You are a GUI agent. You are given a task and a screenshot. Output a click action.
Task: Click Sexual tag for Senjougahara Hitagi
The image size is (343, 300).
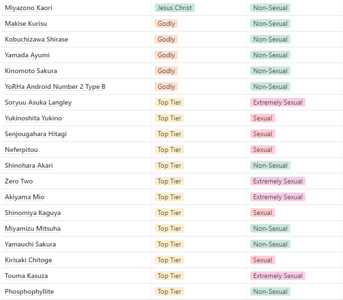tap(262, 134)
